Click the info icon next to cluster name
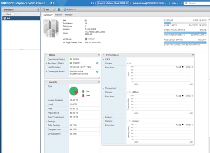 [85, 21]
